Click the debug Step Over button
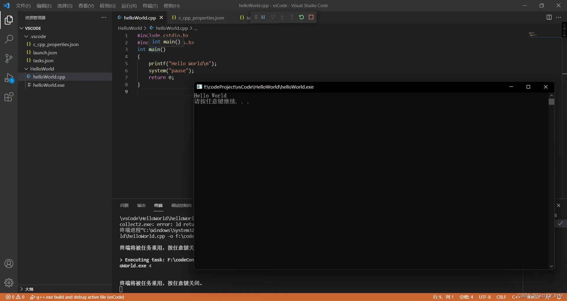The height and width of the screenshot is (301, 567). (273, 17)
